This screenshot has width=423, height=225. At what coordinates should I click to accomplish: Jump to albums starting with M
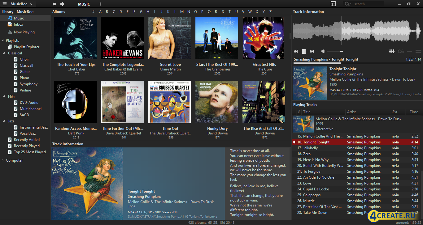182,12
